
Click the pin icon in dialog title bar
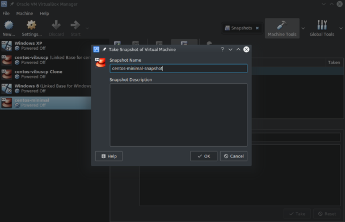click(x=104, y=49)
